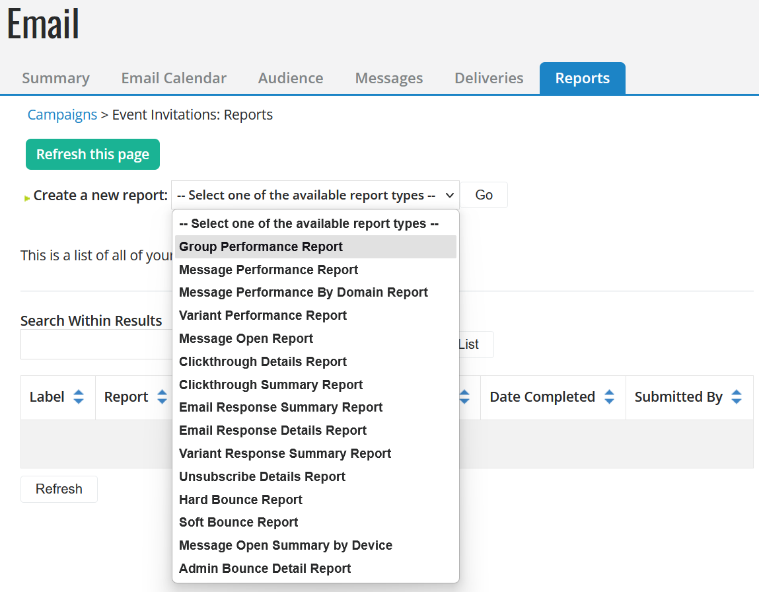Sort by Submitted By column arrows
The height and width of the screenshot is (592, 759).
coord(737,397)
